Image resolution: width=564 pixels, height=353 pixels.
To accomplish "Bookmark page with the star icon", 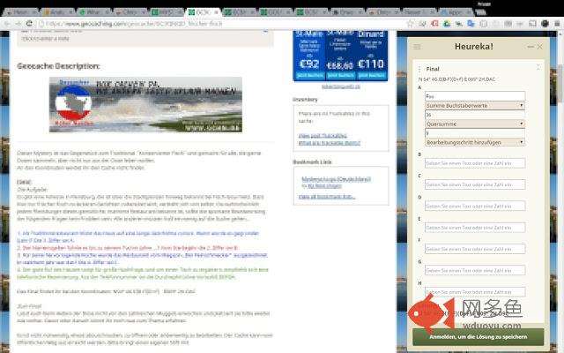I will tap(410, 24).
